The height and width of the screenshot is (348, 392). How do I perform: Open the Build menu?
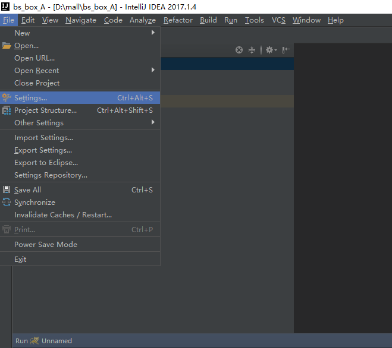pyautogui.click(x=208, y=20)
